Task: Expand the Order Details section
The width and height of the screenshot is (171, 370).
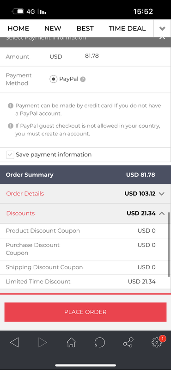Action: (85, 194)
